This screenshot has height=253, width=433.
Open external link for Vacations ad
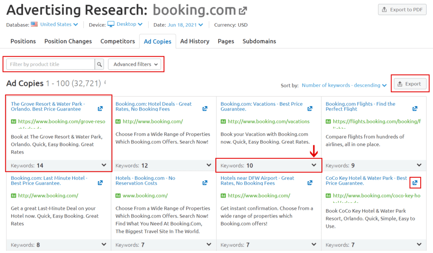310,109
